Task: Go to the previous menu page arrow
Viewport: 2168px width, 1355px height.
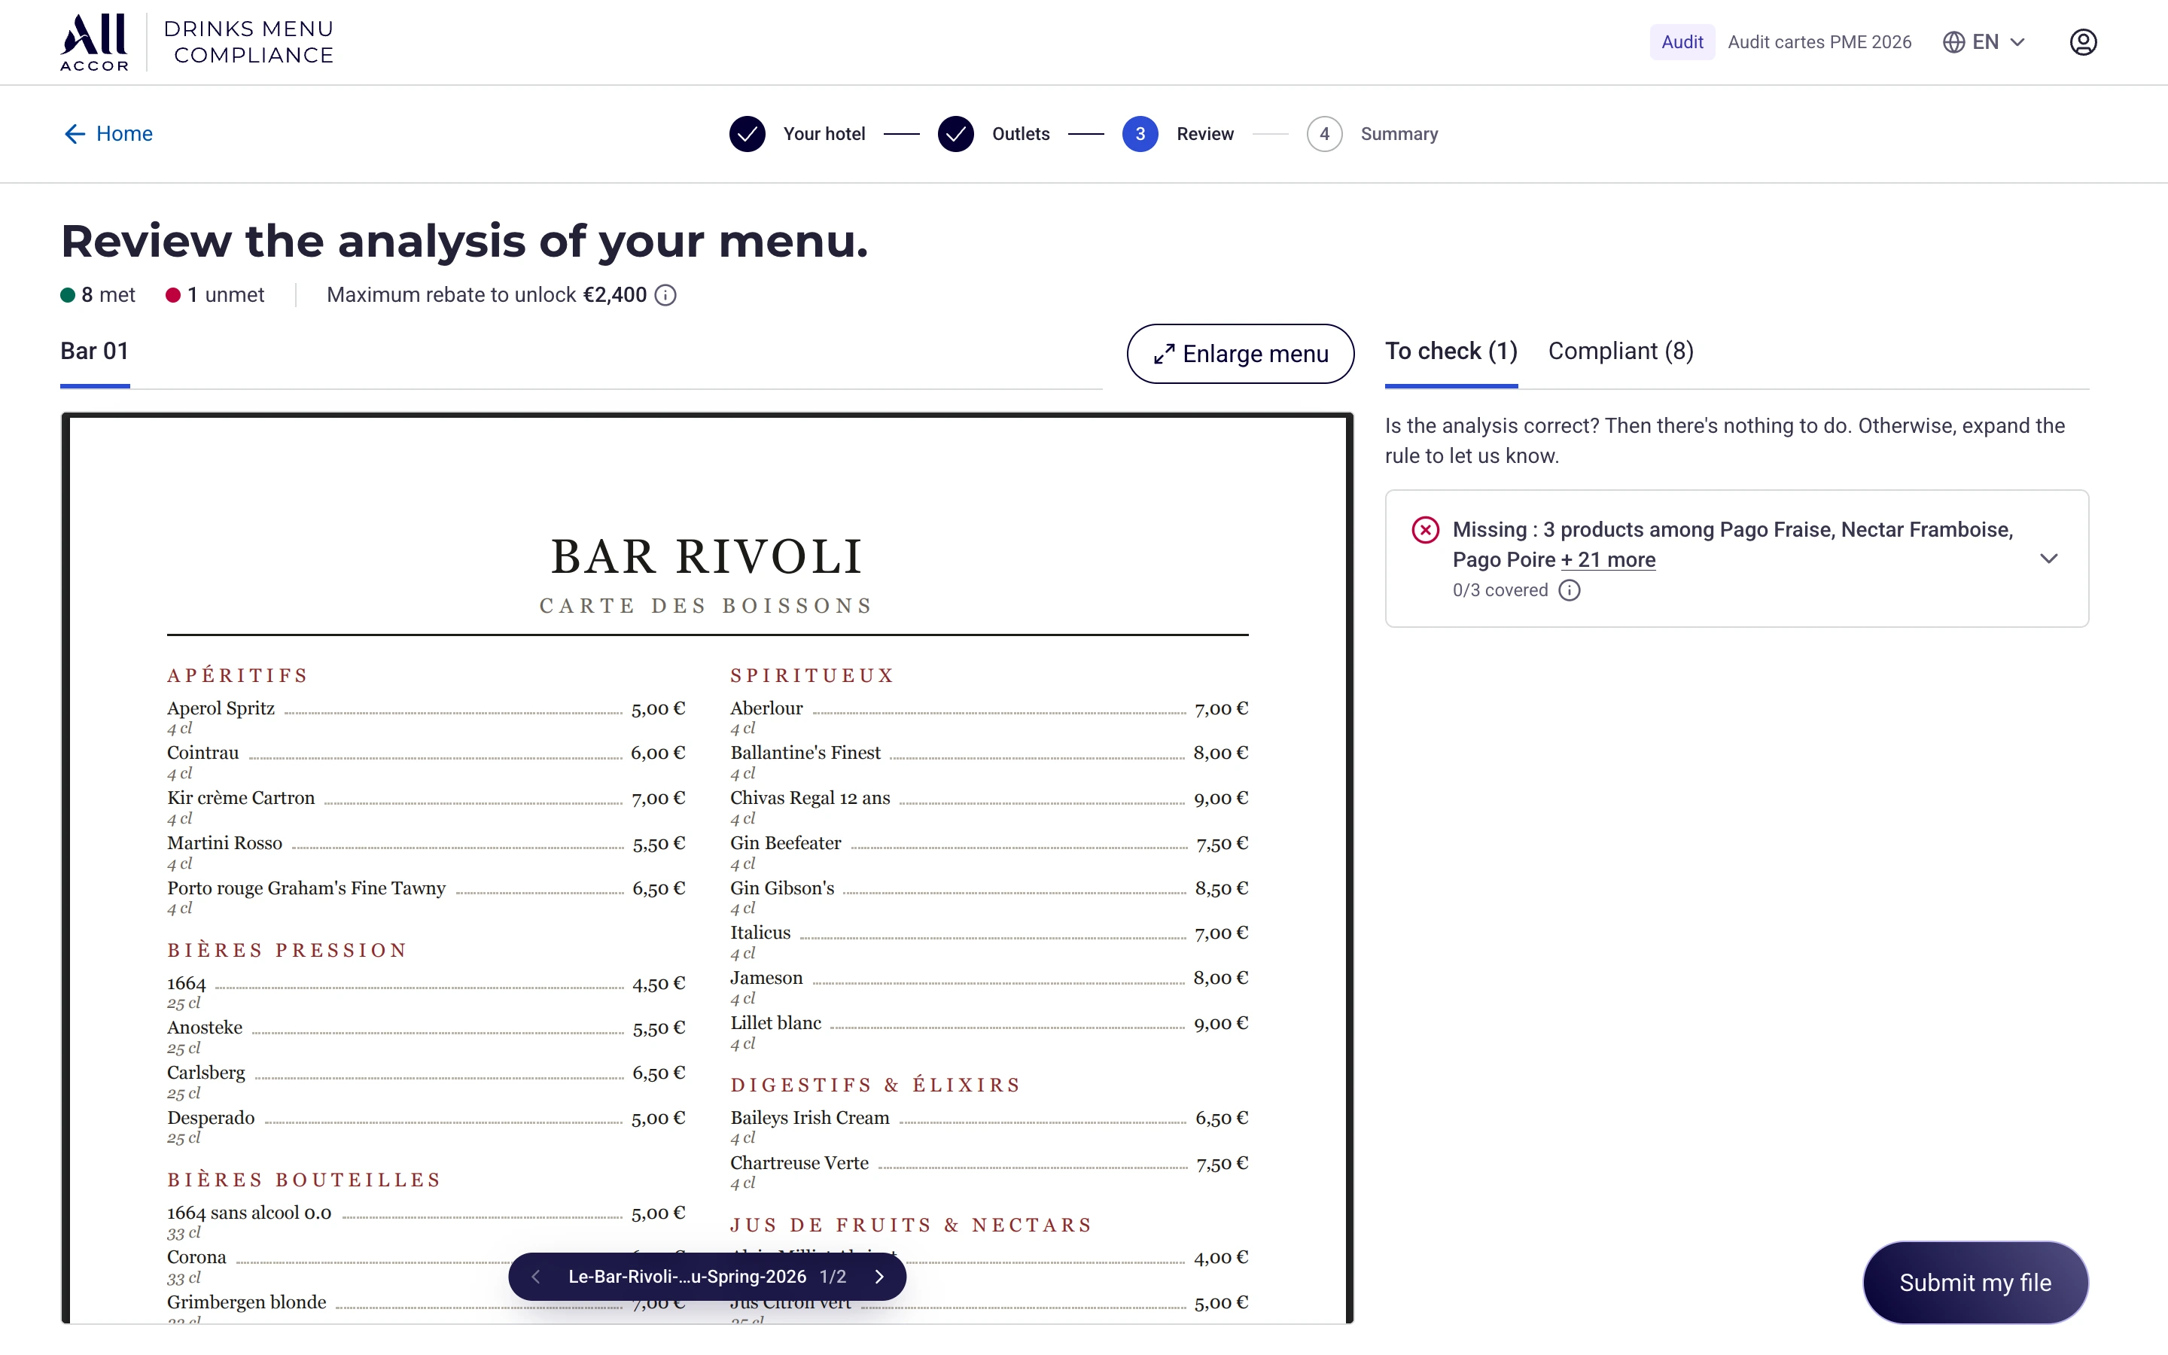Action: pyautogui.click(x=536, y=1276)
